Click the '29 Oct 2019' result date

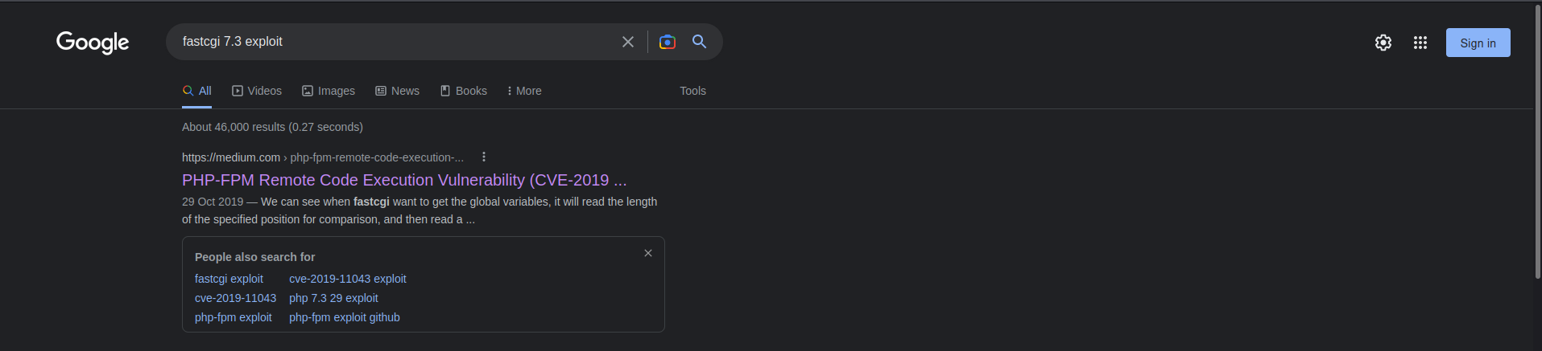213,202
